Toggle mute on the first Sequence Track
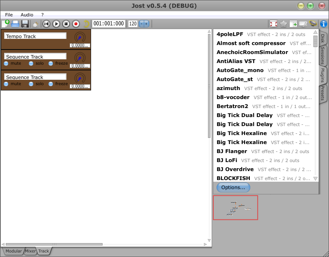Viewport: 329px width, 257px height. (6, 63)
